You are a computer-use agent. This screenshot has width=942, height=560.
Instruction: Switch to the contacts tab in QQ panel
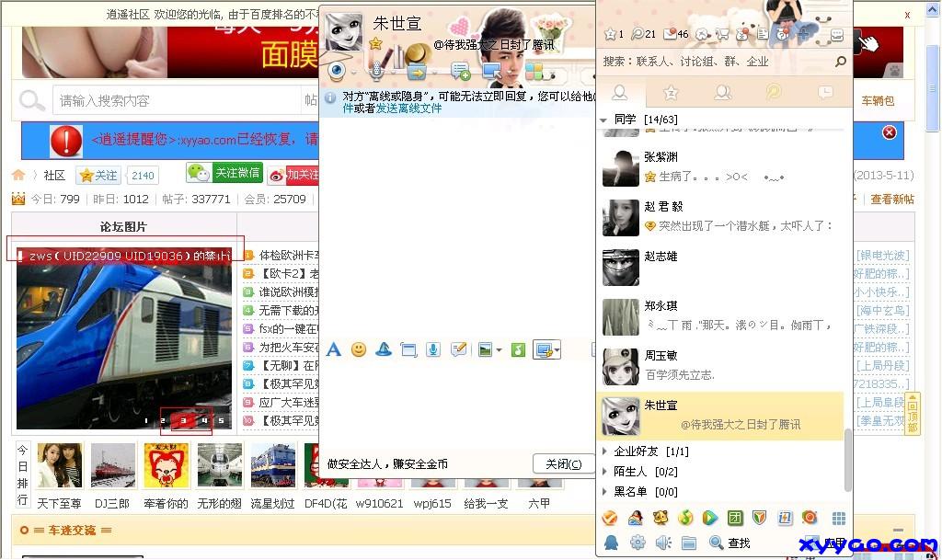620,92
